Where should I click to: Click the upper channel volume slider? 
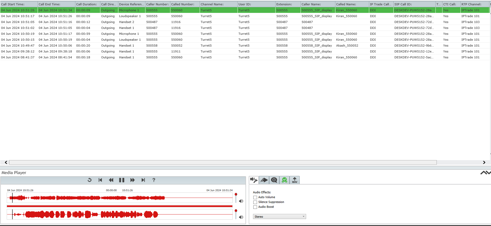(236, 198)
